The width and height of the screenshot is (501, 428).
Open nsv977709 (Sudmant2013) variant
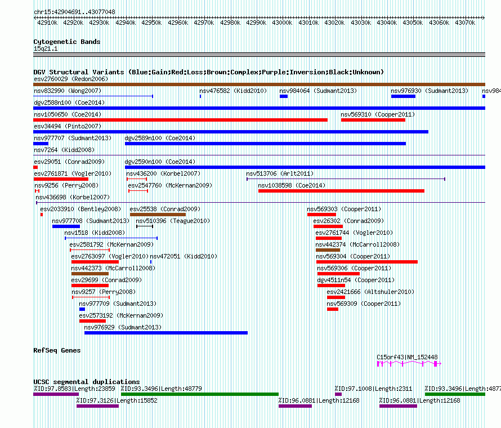[x=118, y=304]
